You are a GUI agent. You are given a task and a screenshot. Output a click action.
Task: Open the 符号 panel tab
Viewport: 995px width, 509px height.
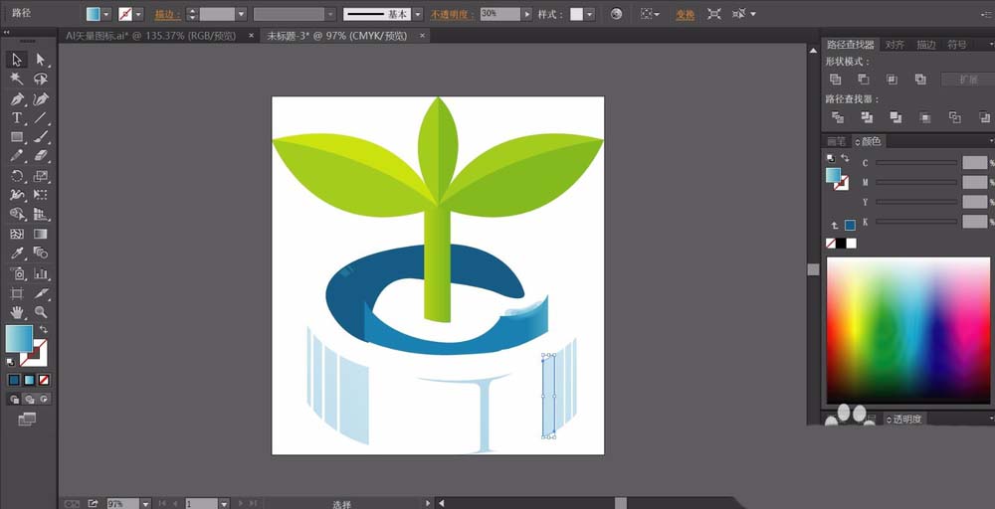(x=957, y=45)
